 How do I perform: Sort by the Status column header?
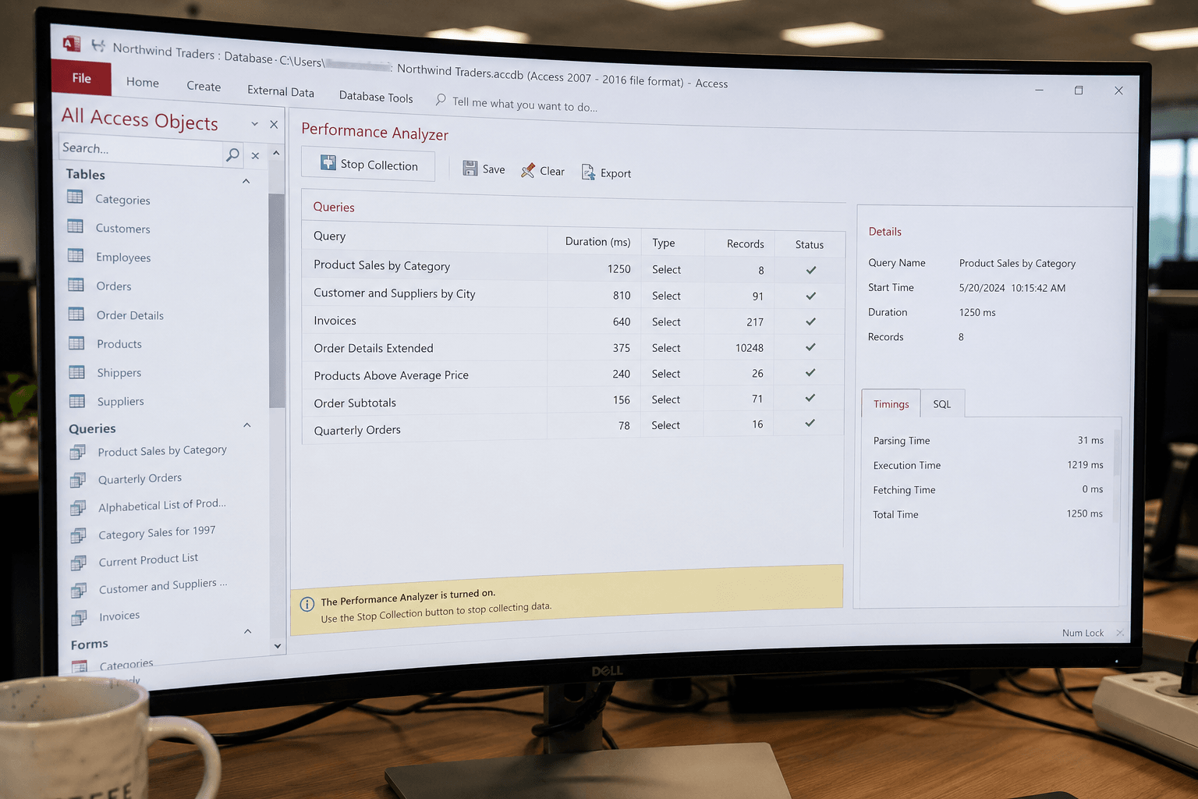[810, 244]
